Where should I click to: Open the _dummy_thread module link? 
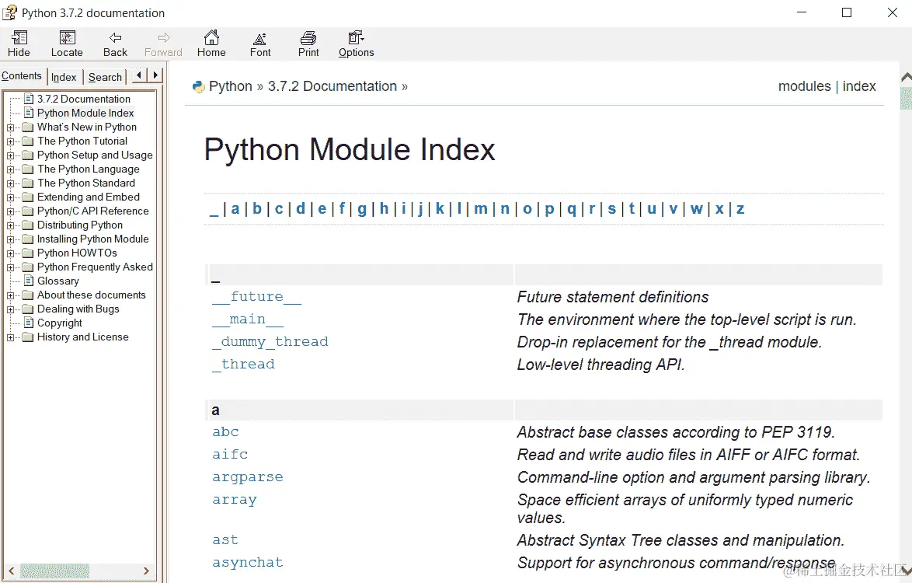pos(270,342)
